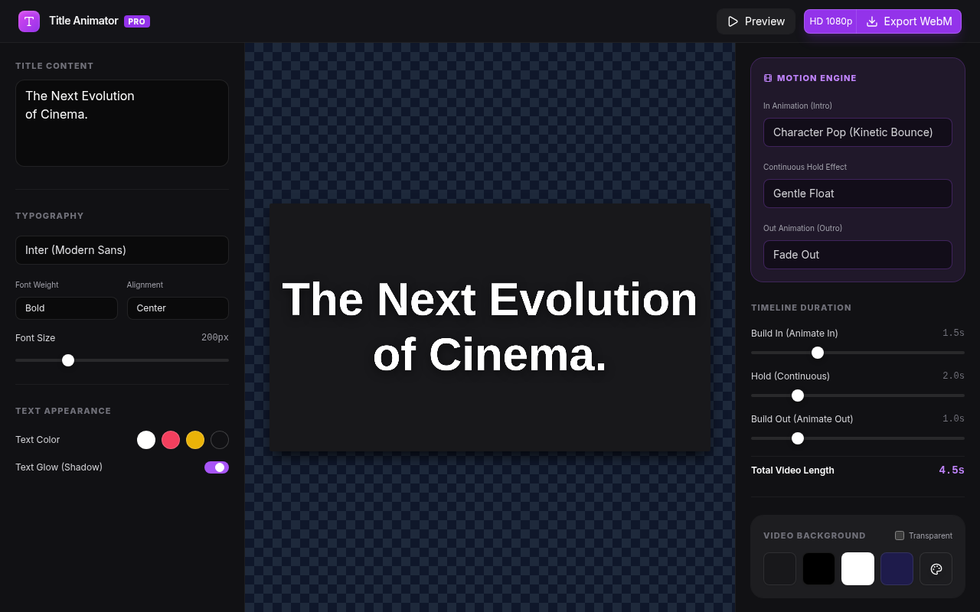
Task: Open the custom background color palette picker
Action: 936,568
